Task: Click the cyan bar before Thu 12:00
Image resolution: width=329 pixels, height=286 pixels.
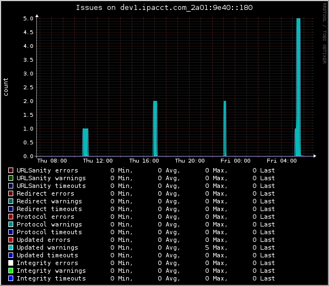Action: click(x=85, y=142)
